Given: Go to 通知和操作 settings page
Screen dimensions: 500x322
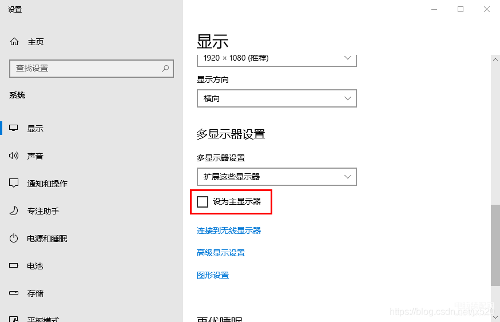Looking at the screenshot, I should [47, 184].
